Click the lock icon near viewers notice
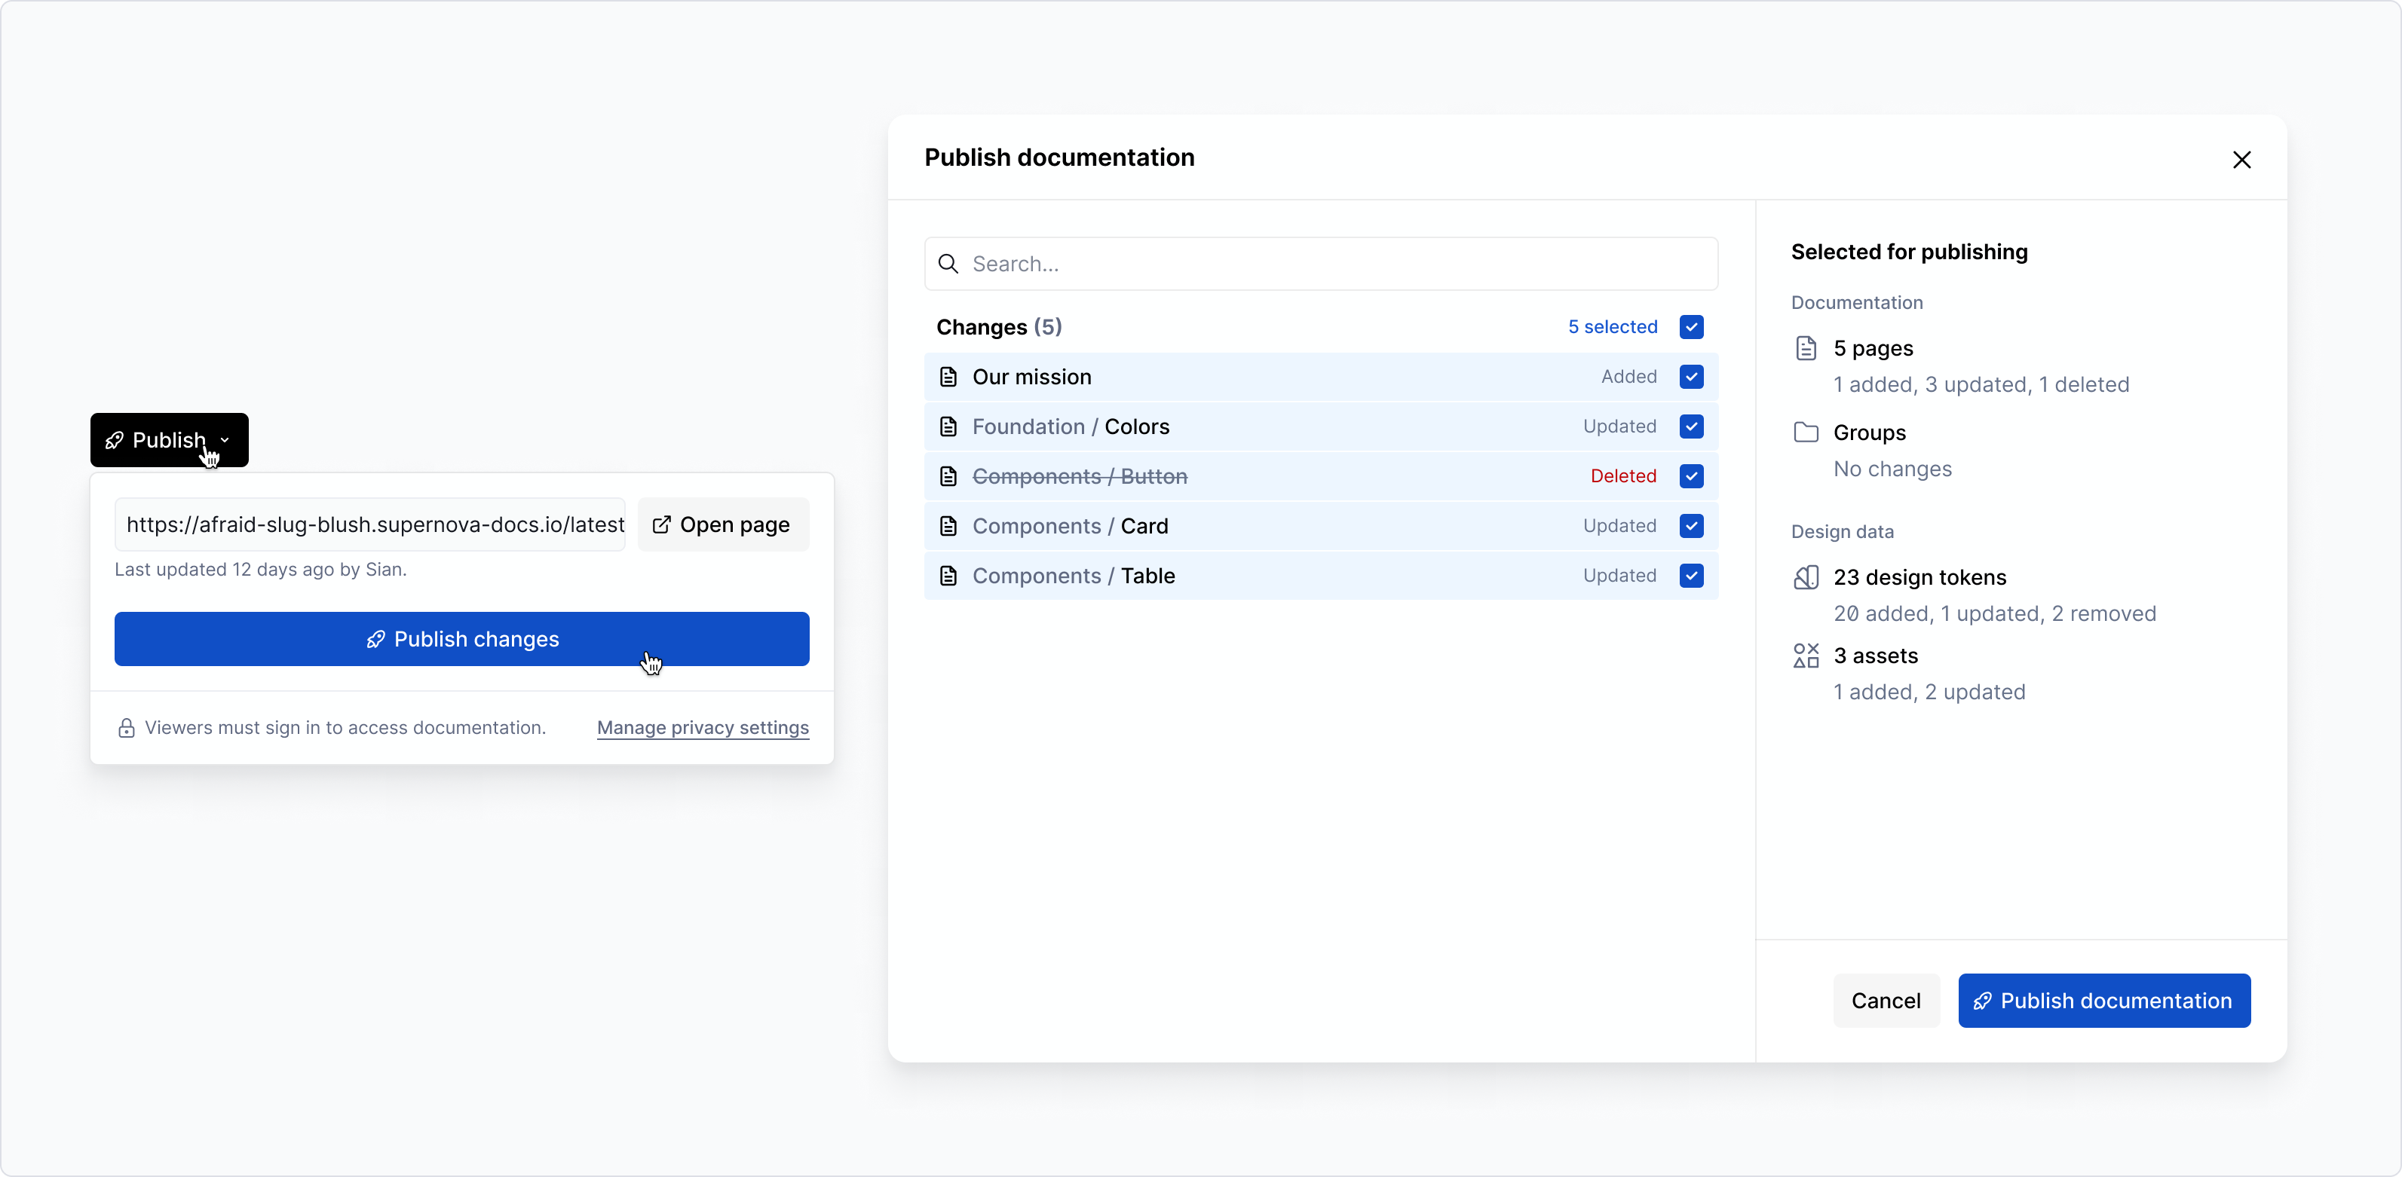 click(127, 728)
